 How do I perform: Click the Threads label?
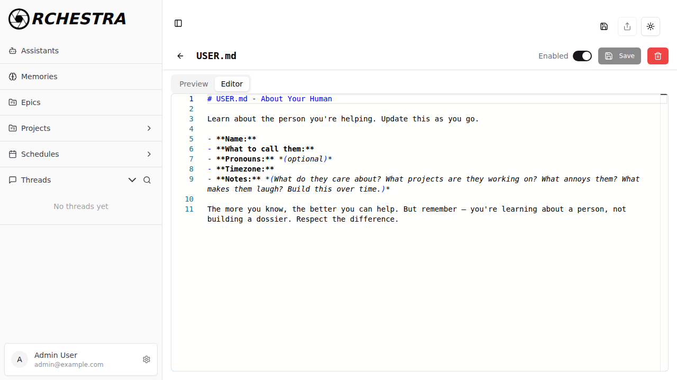36,180
